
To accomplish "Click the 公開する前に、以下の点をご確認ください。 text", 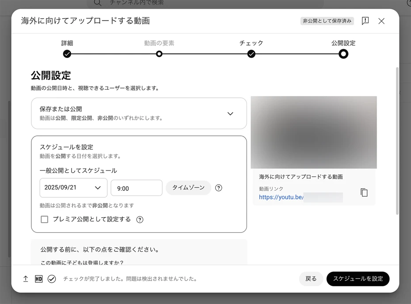I will pyautogui.click(x=99, y=250).
